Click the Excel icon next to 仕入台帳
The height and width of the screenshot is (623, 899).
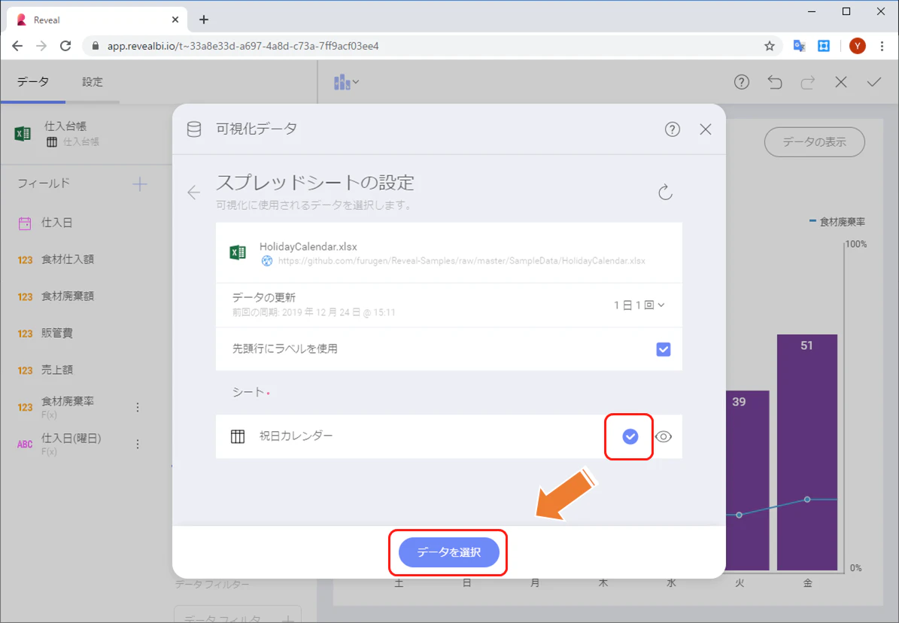(23, 134)
